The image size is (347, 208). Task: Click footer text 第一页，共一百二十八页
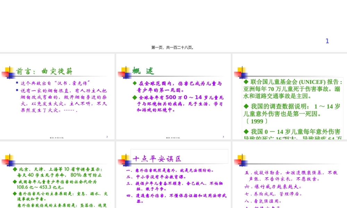tap(172, 47)
